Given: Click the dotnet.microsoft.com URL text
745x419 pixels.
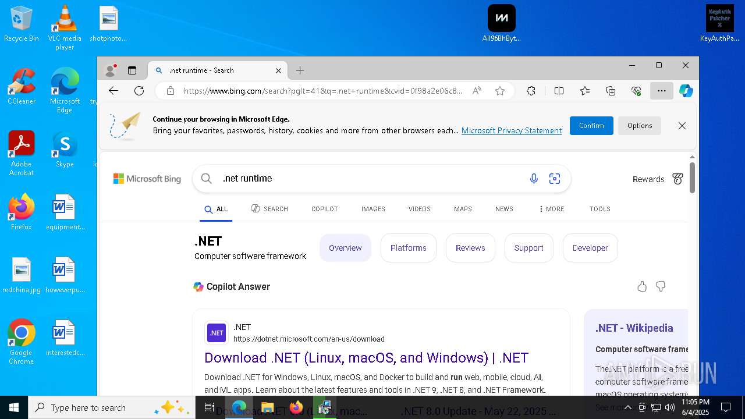Looking at the screenshot, I should [x=309, y=339].
